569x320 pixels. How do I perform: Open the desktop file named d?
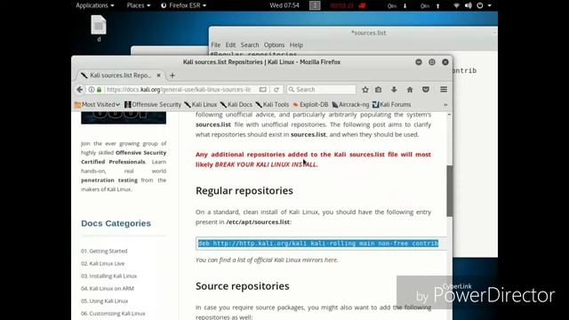pyautogui.click(x=99, y=28)
